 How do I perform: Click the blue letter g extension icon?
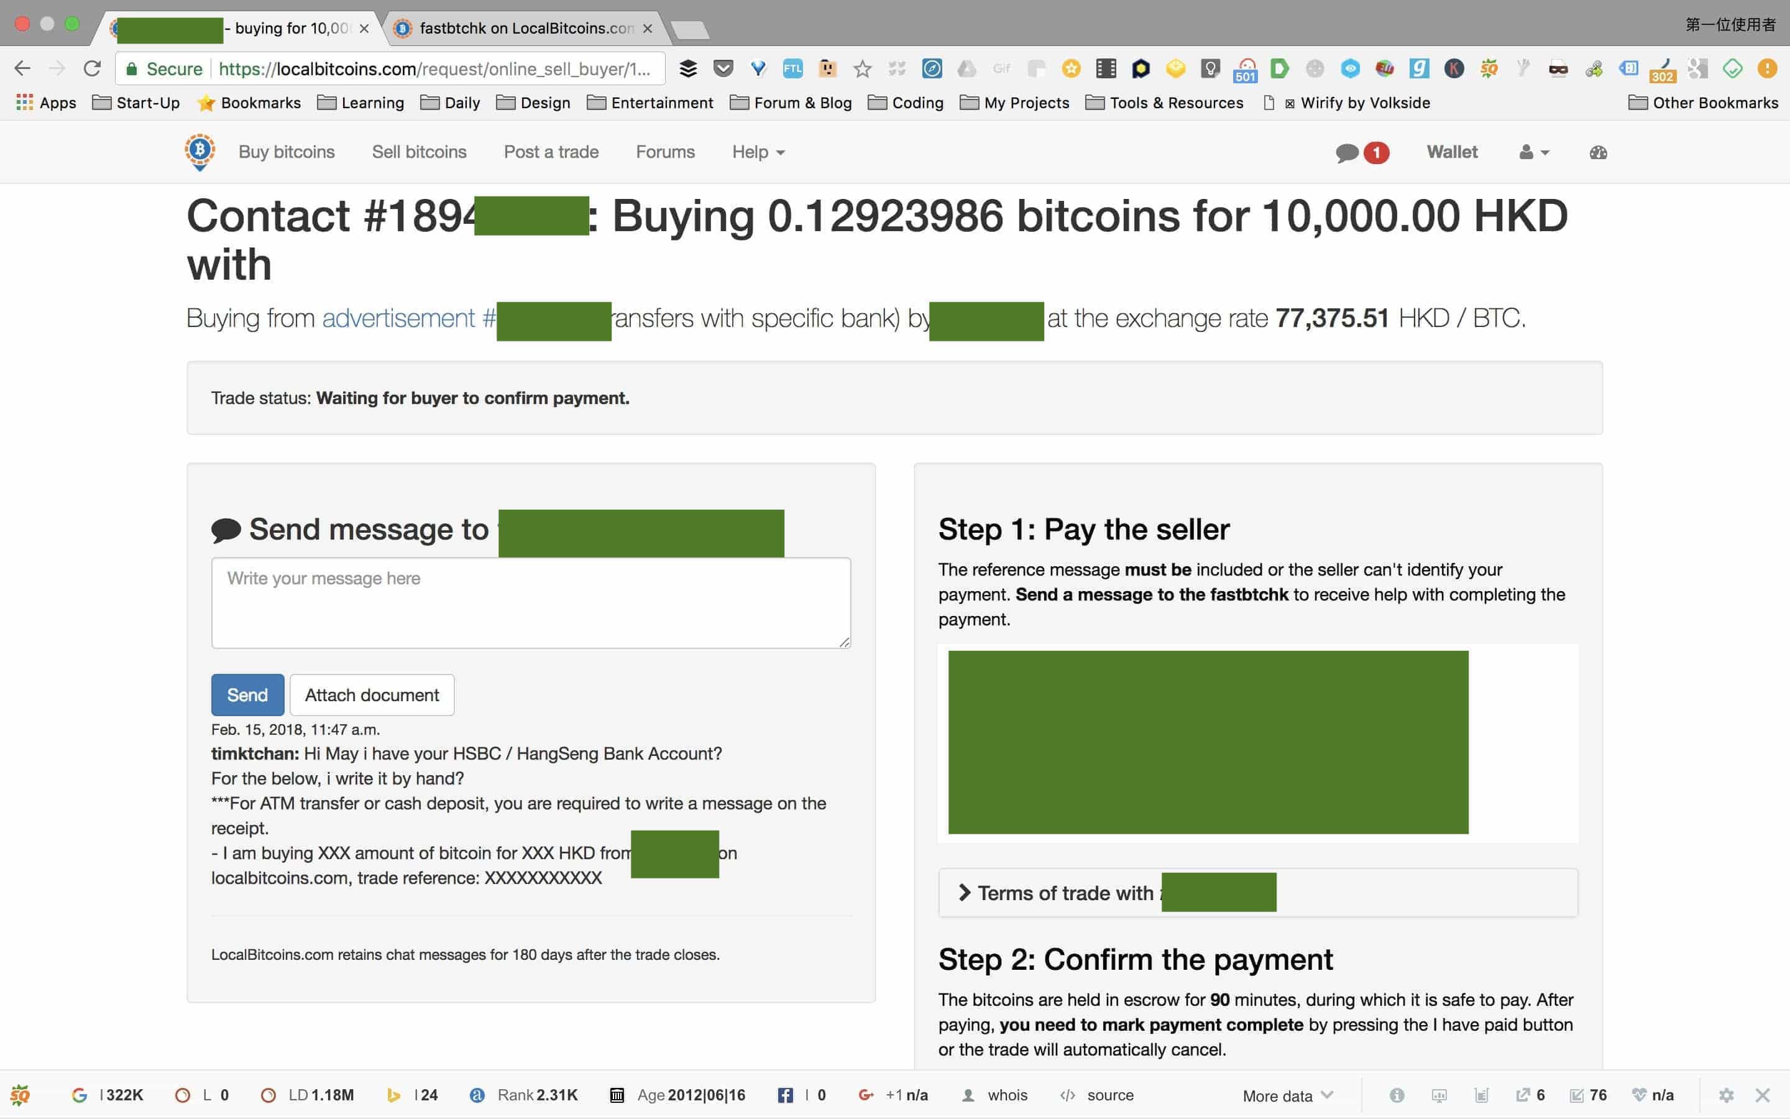1419,69
